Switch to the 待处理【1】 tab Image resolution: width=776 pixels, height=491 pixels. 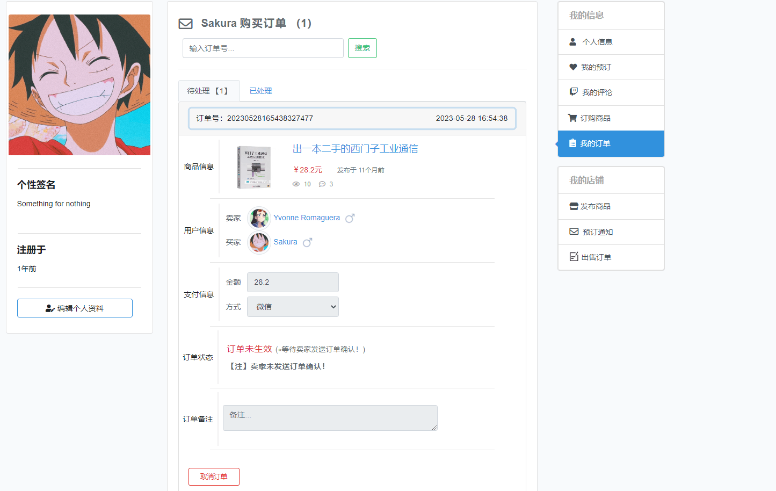(x=208, y=91)
